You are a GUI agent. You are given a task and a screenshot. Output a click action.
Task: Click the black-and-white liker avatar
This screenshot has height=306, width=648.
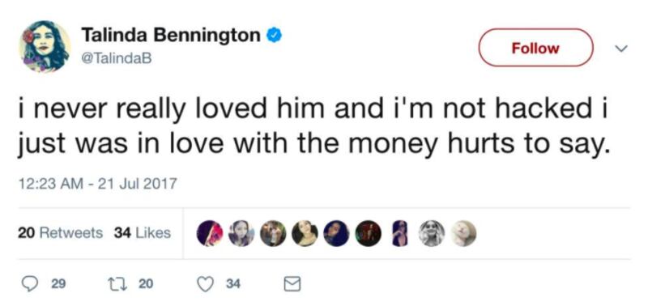click(x=432, y=233)
